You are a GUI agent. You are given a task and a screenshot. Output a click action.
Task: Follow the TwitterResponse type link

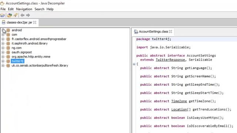click(x=170, y=60)
